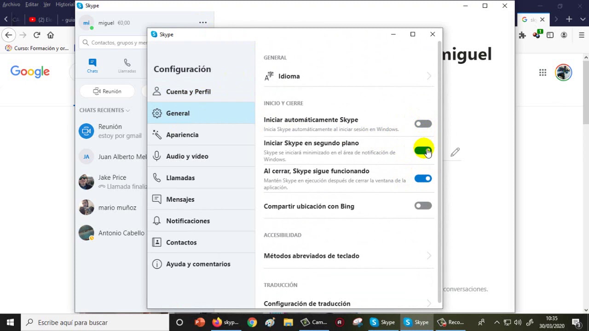Open Firefox account icon
The image size is (589, 331).
click(564, 35)
